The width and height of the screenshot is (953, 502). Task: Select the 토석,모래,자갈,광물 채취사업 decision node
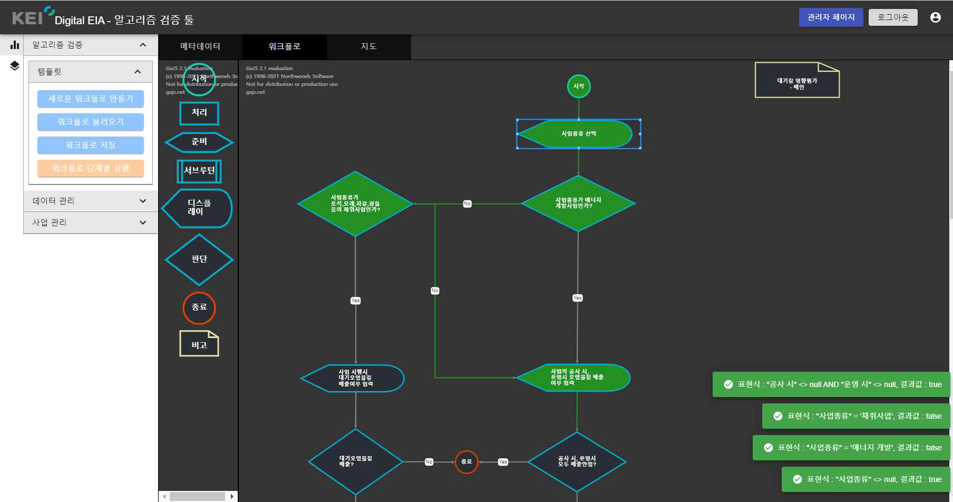click(x=355, y=204)
